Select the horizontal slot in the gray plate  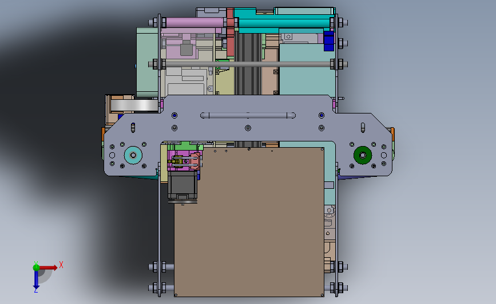point(248,115)
